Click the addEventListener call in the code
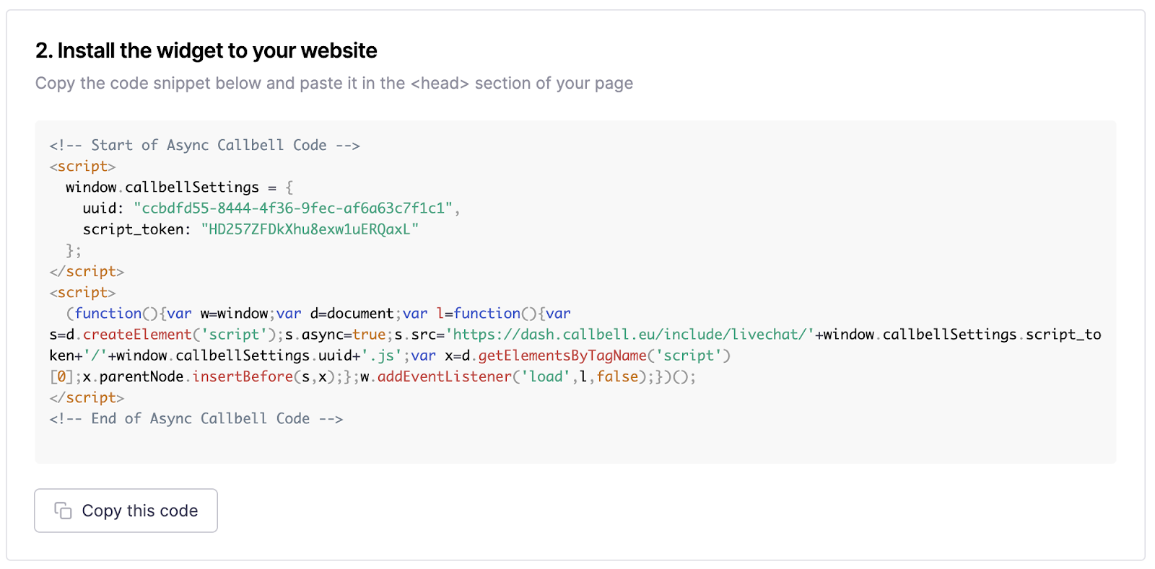The height and width of the screenshot is (569, 1155). click(x=444, y=376)
